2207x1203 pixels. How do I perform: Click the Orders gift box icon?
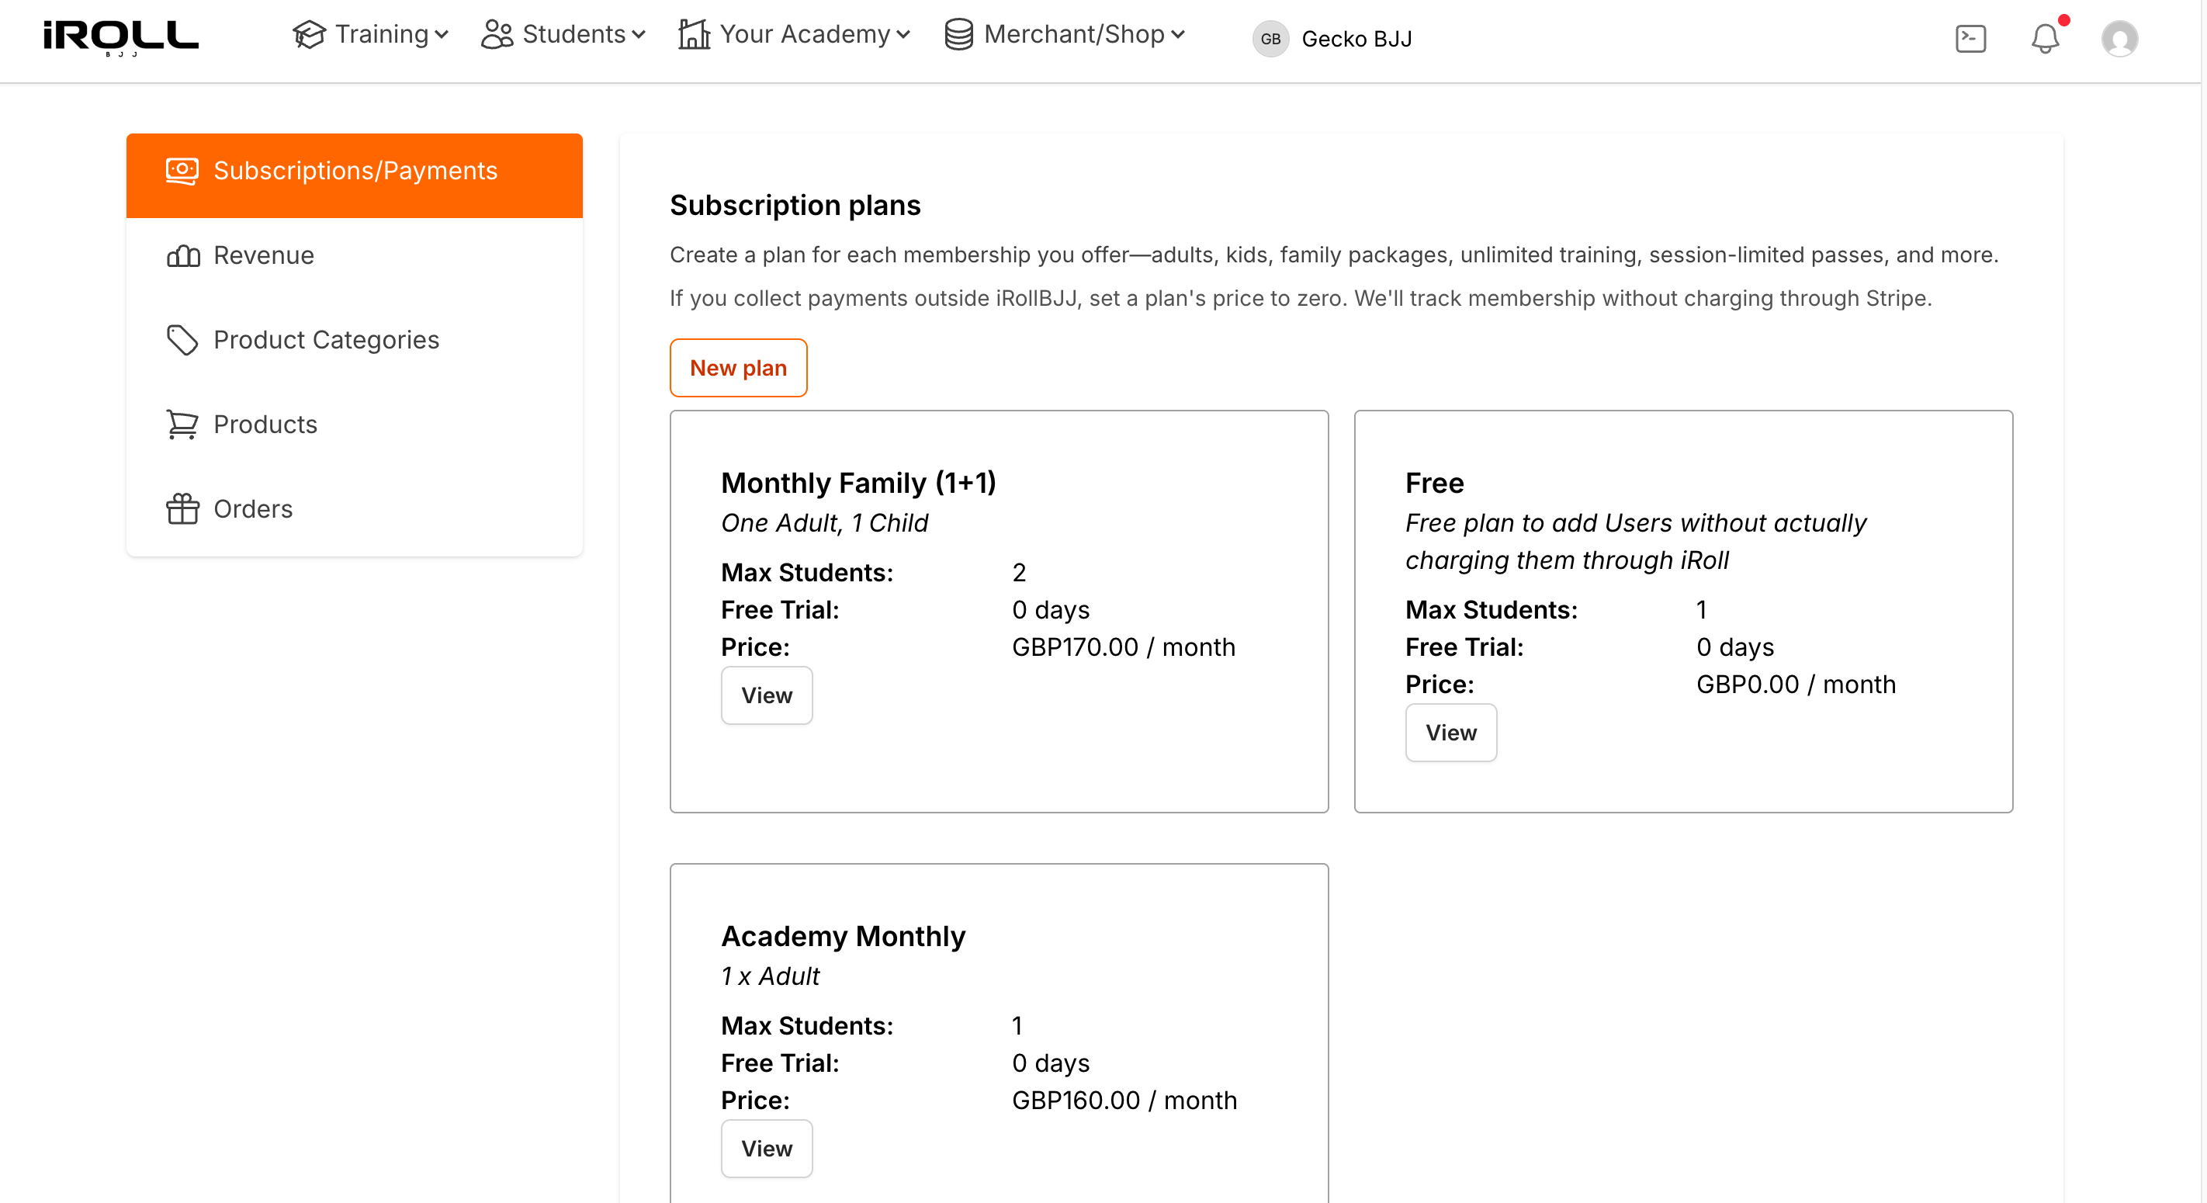182,509
